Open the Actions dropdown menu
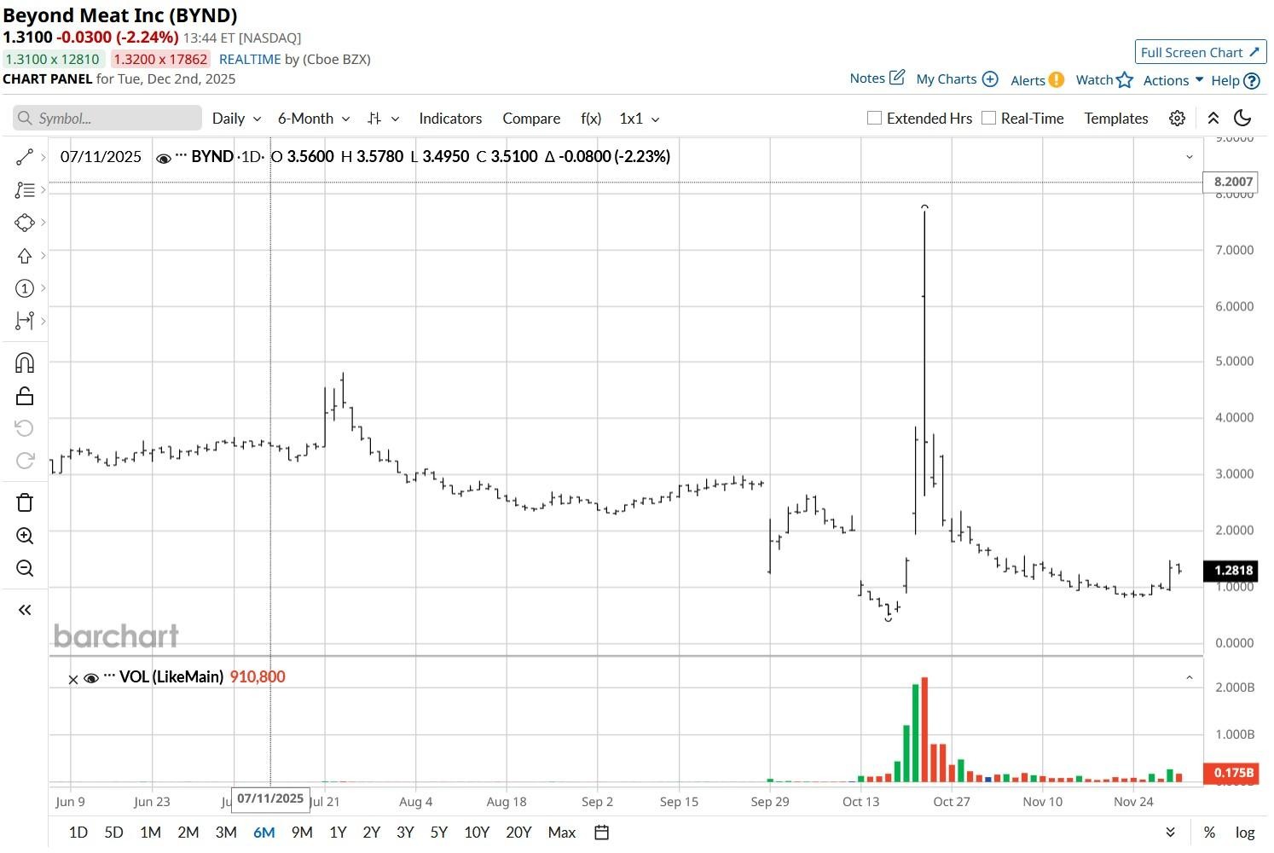Viewport: 1274px width, 853px height. pos(1173,80)
